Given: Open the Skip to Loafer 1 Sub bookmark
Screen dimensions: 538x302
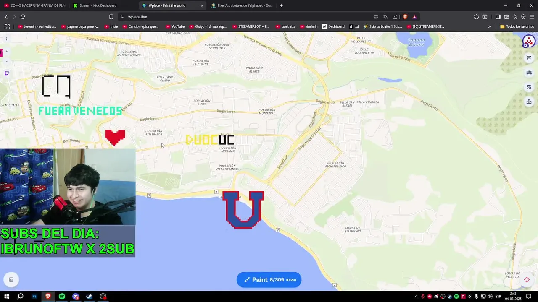Looking at the screenshot, I should (x=382, y=26).
